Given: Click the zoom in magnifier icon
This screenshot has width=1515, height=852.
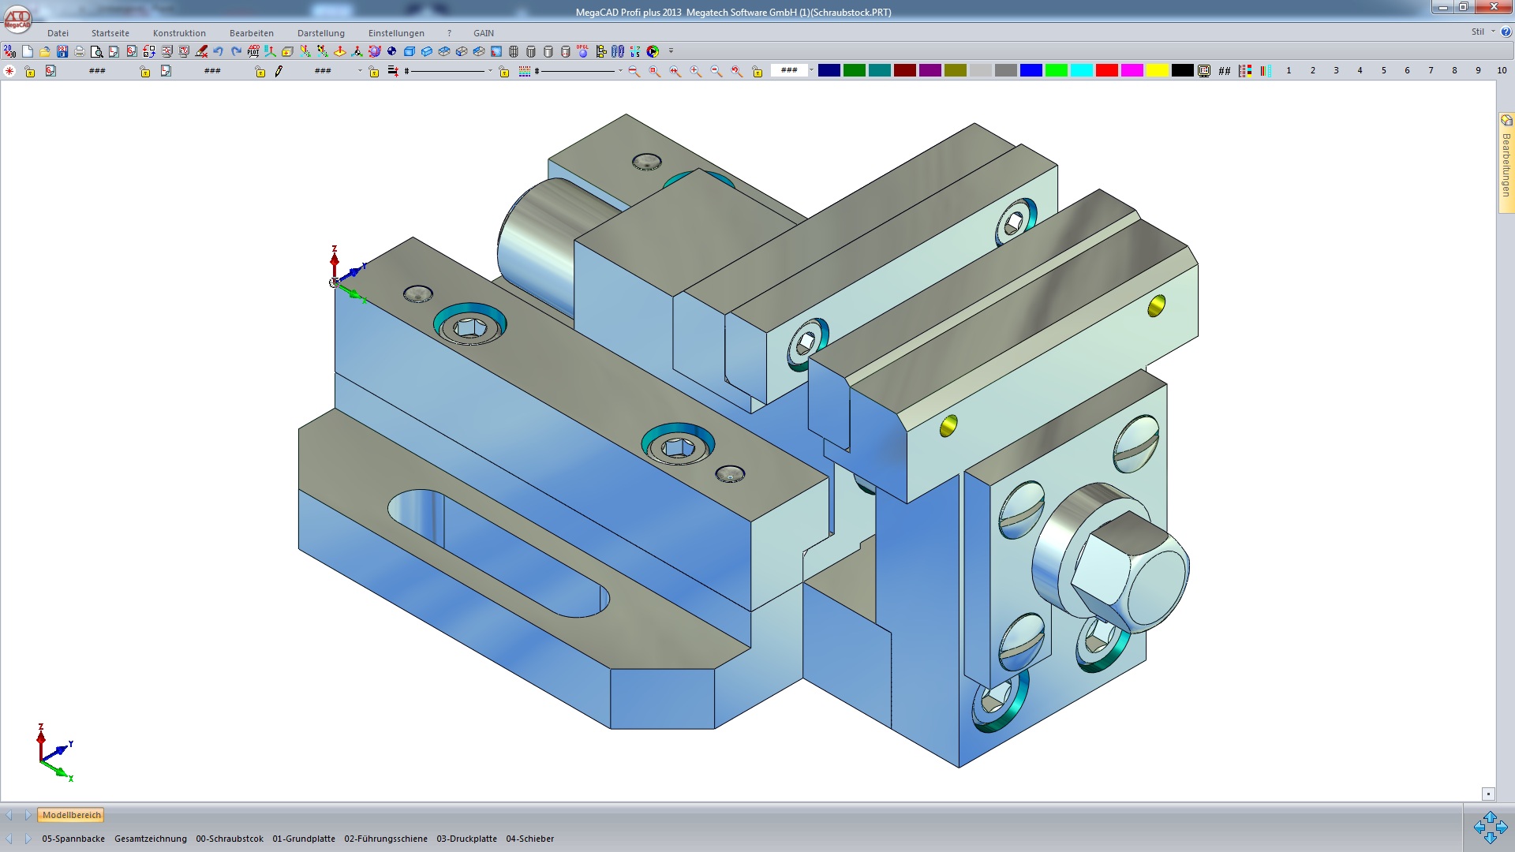Looking at the screenshot, I should tap(696, 71).
